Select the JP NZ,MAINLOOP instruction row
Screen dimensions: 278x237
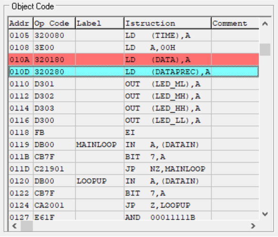coord(134,169)
